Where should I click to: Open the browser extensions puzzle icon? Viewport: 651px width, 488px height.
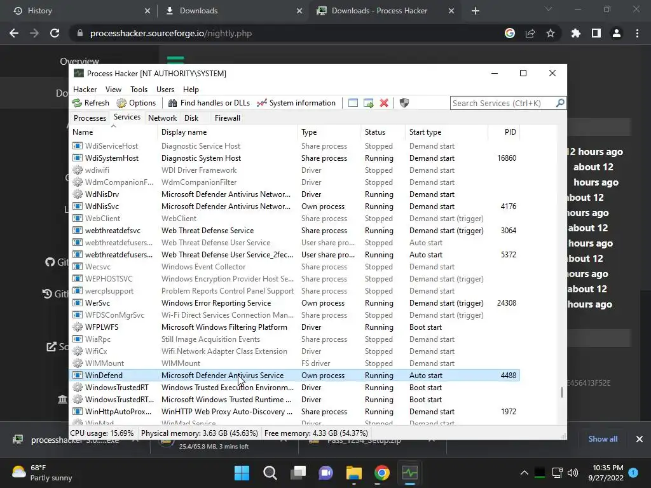[575, 33]
